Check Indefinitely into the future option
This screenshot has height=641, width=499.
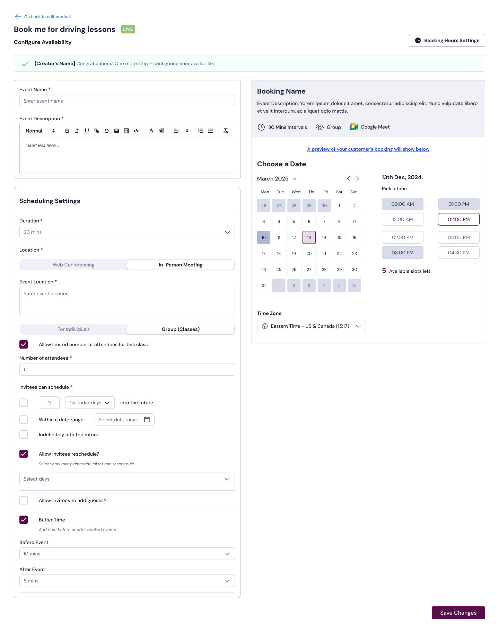click(24, 434)
